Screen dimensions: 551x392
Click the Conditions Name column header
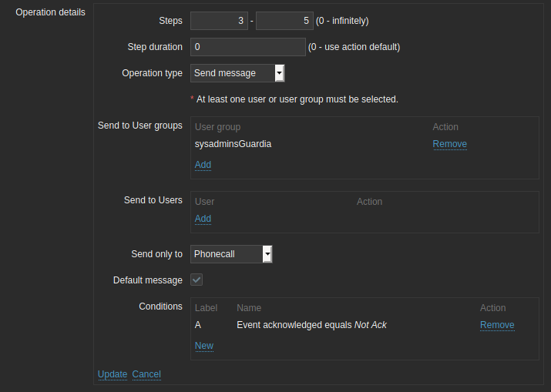coord(249,308)
